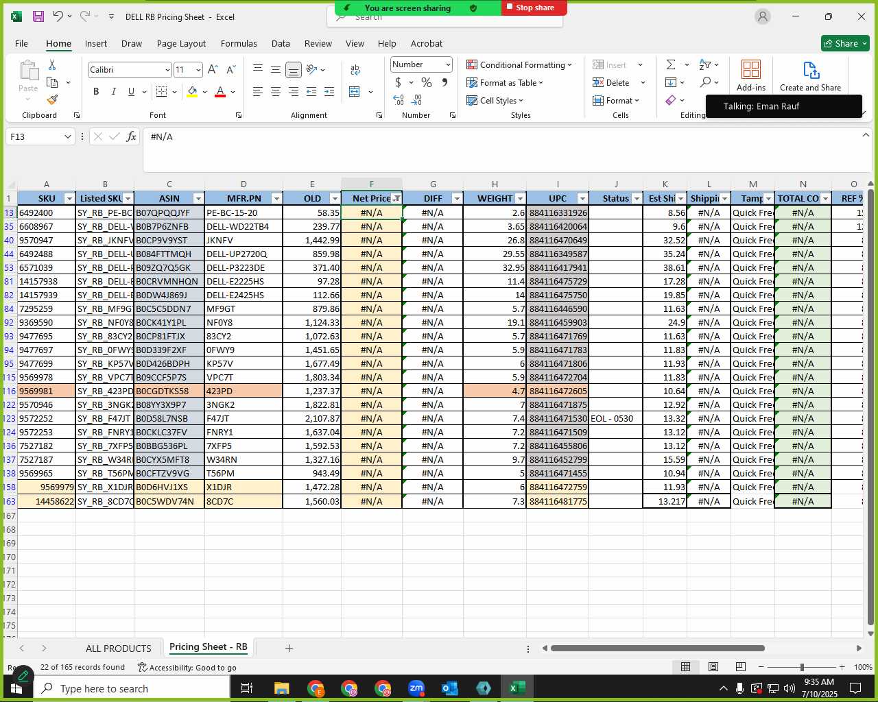Open the Number format dropdown
878x702 pixels.
[448, 64]
